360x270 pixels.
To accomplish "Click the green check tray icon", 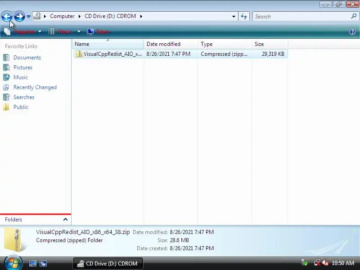I will tap(305, 263).
